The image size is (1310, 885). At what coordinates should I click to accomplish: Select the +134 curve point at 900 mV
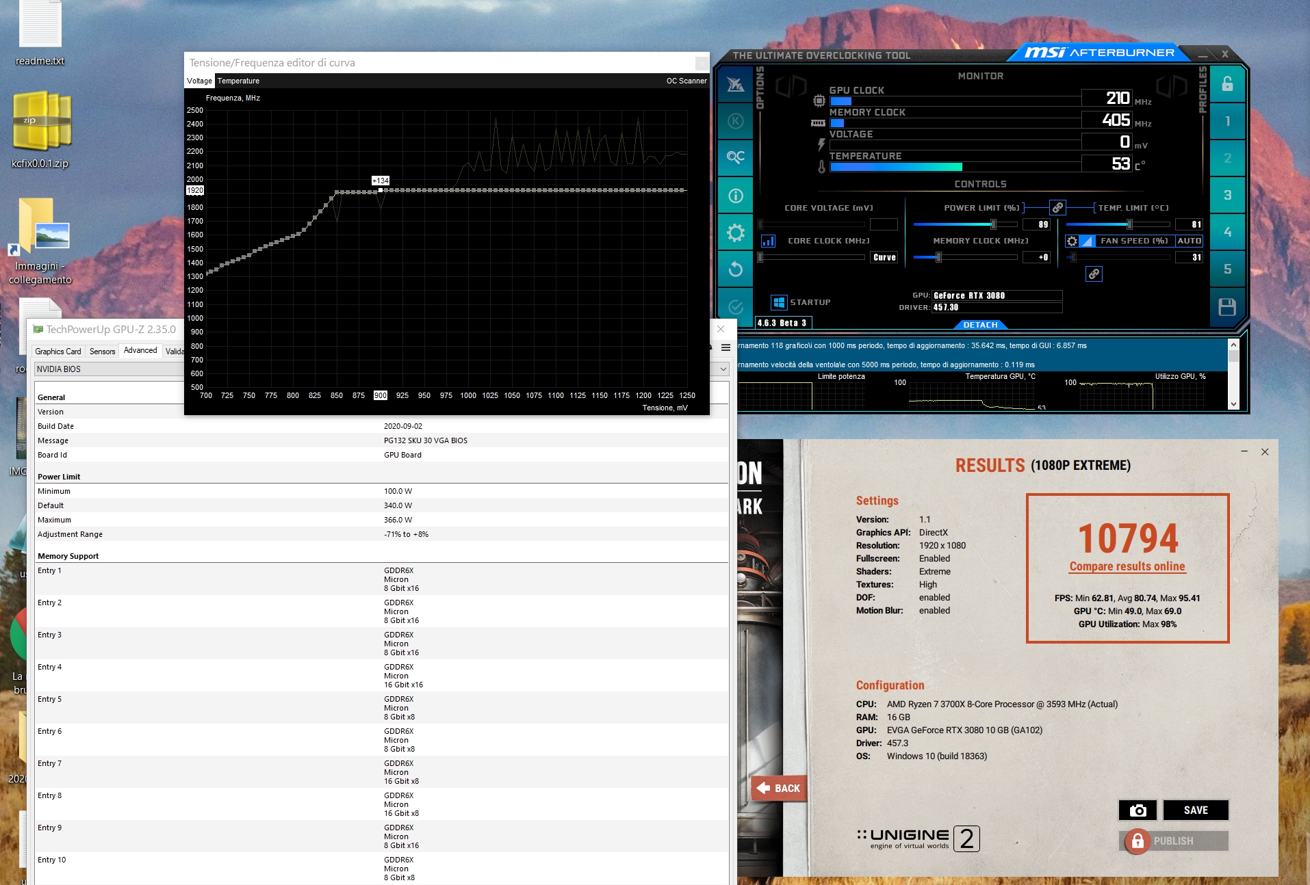click(381, 191)
